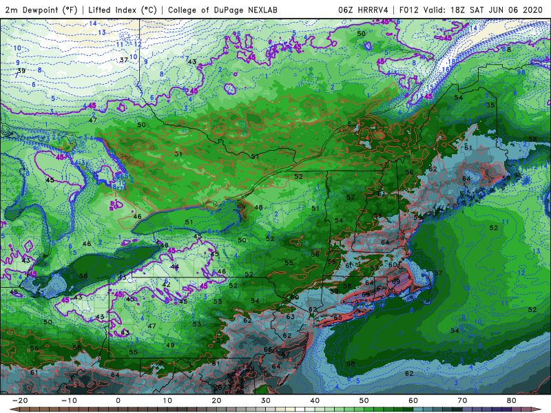The height and width of the screenshot is (413, 551).
Task: Click the 66 dewpoint value on the map
Action: coord(268,349)
